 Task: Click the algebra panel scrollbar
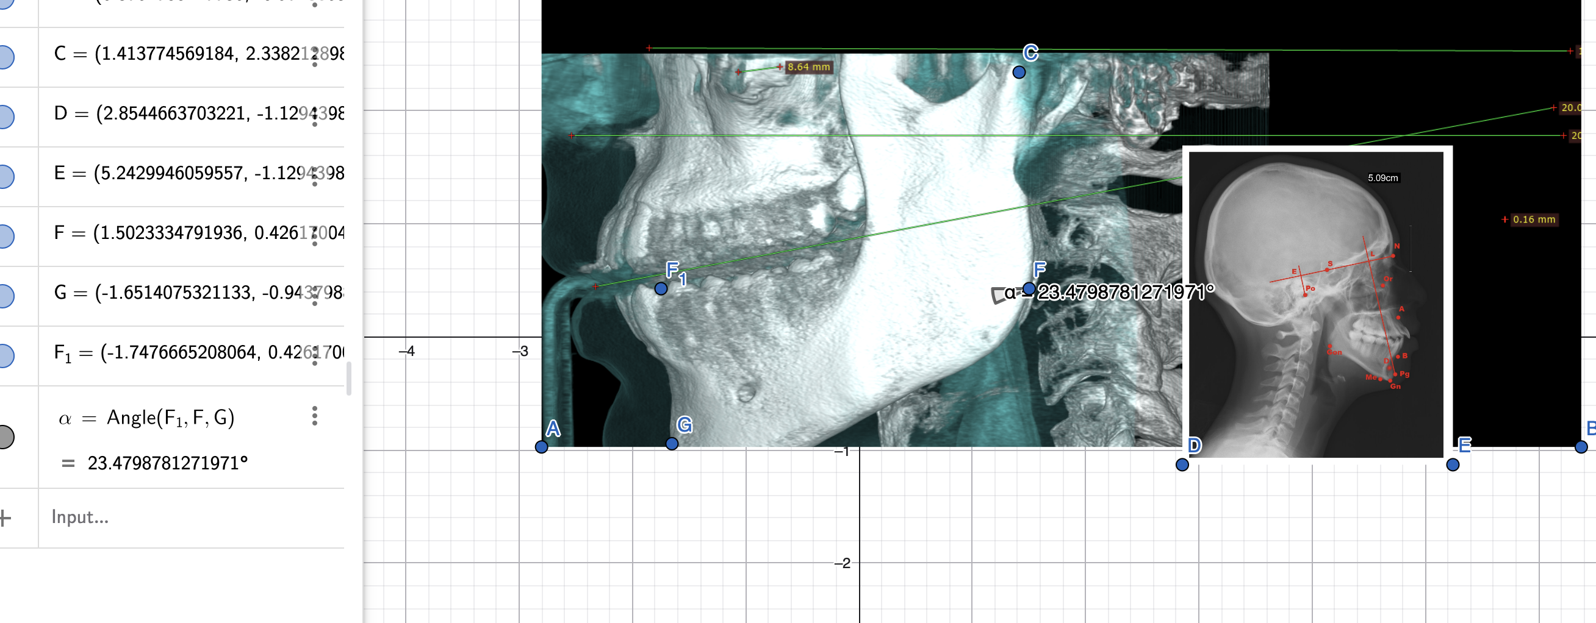click(x=349, y=379)
